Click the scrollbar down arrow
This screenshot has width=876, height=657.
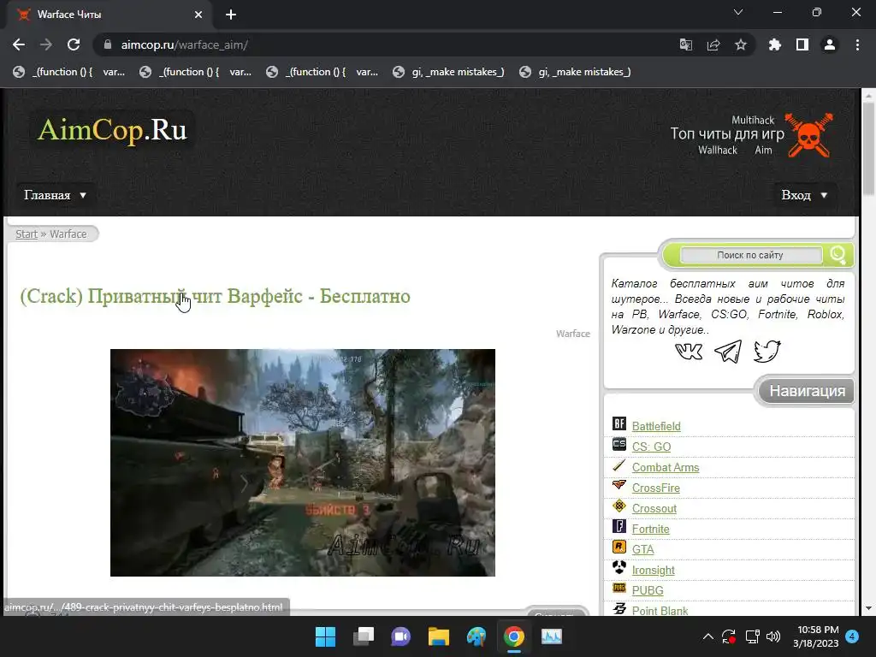[x=868, y=608]
